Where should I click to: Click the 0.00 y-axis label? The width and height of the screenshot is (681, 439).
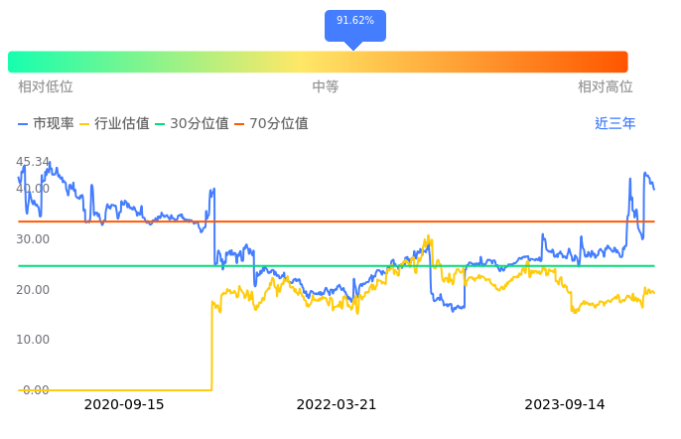[x=36, y=390]
